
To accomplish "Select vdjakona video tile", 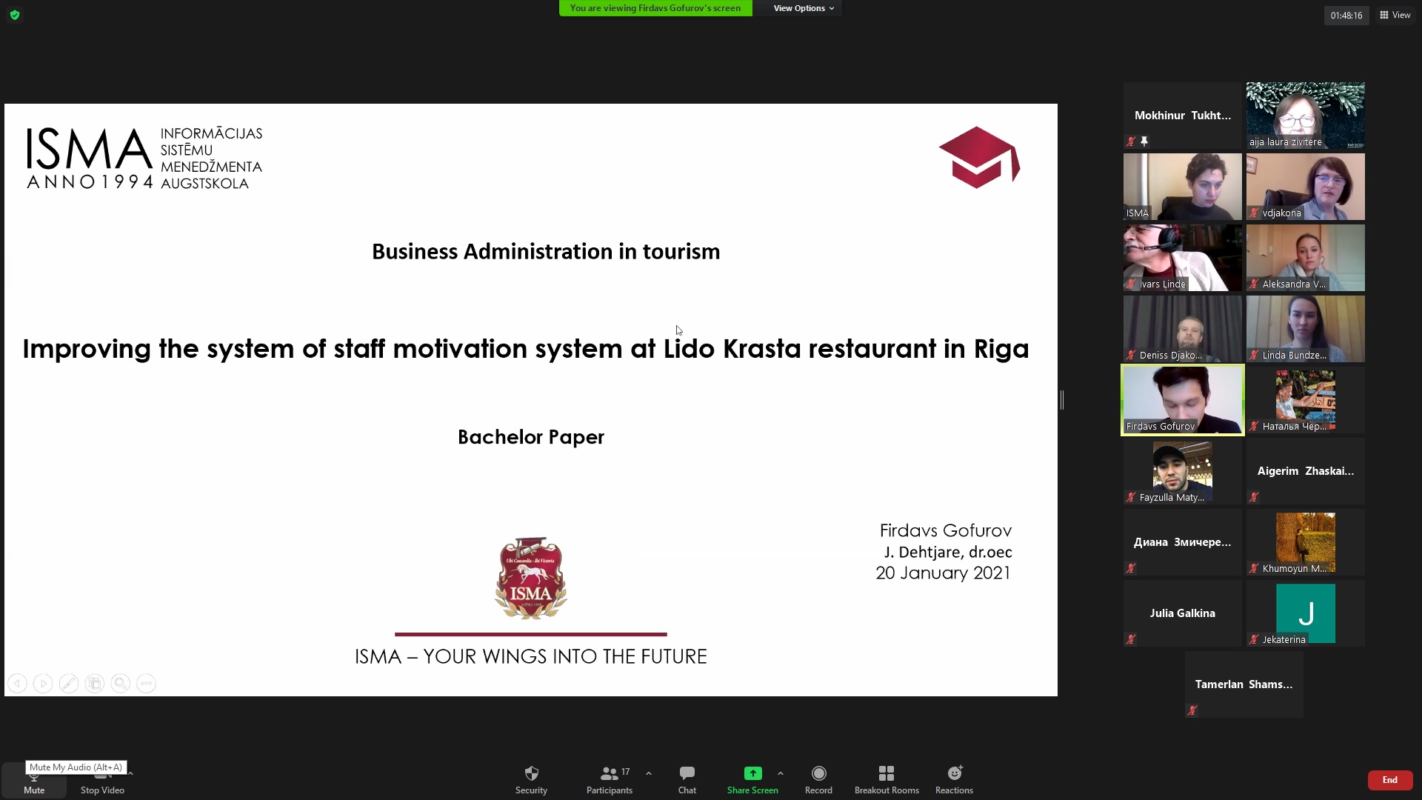I will point(1305,187).
